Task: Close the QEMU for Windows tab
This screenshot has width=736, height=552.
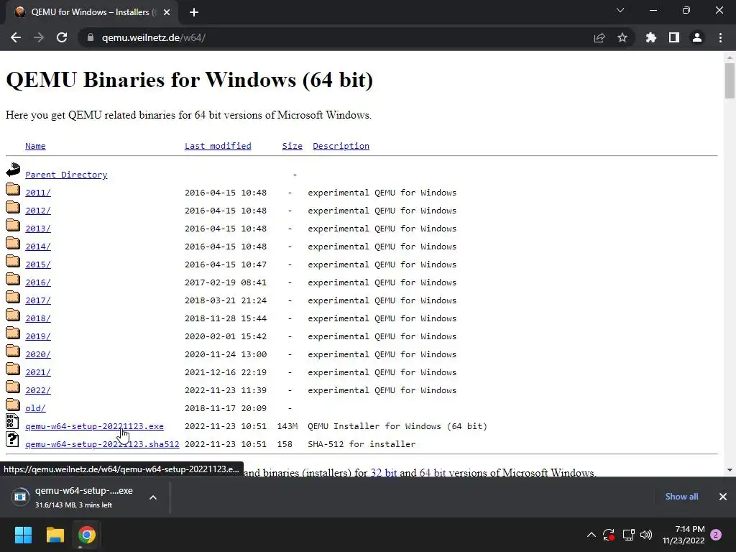Action: [x=167, y=12]
